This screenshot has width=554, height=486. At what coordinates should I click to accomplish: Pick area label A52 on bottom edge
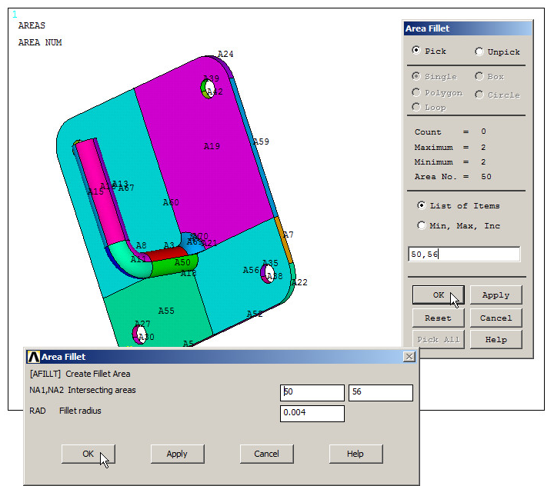pyautogui.click(x=255, y=314)
